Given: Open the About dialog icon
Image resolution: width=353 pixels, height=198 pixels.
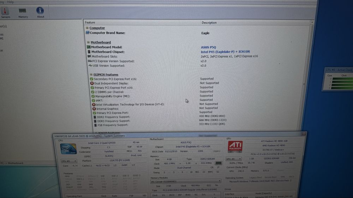Looking at the screenshot, I should (40, 13).
